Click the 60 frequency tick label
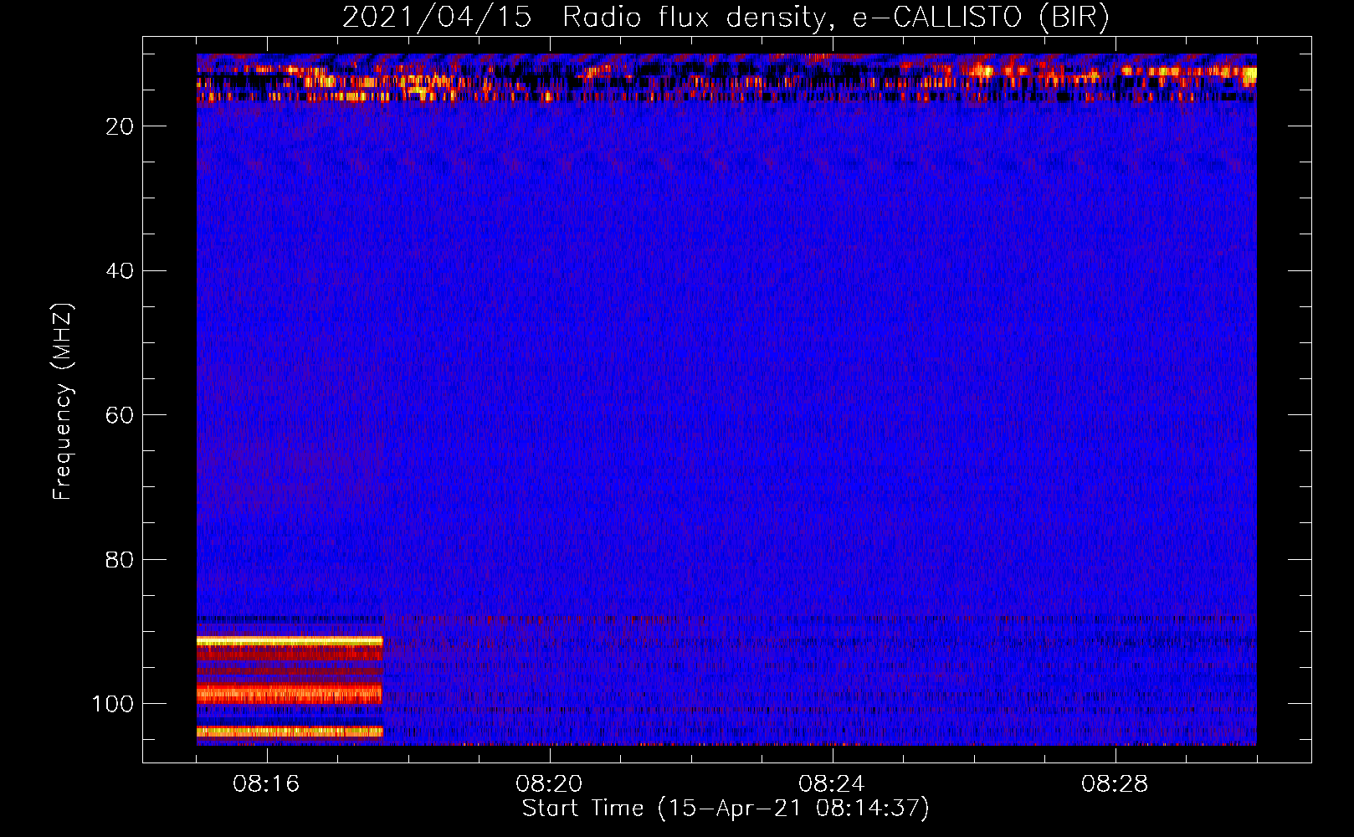The height and width of the screenshot is (837, 1354). pyautogui.click(x=120, y=416)
